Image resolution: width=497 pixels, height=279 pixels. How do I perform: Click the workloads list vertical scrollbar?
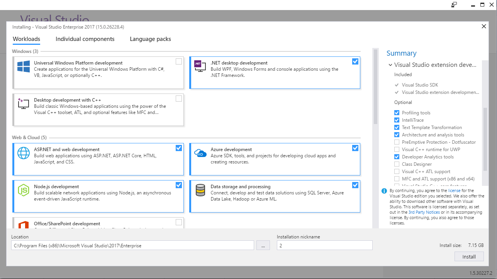click(x=375, y=86)
